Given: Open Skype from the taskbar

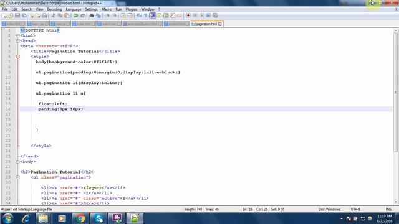Looking at the screenshot, I should pos(99,218).
